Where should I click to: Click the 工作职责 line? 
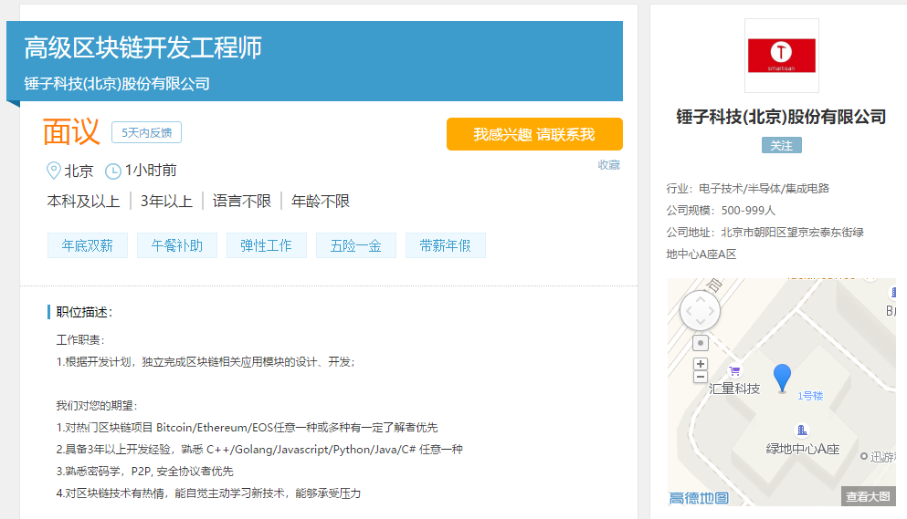pos(80,340)
